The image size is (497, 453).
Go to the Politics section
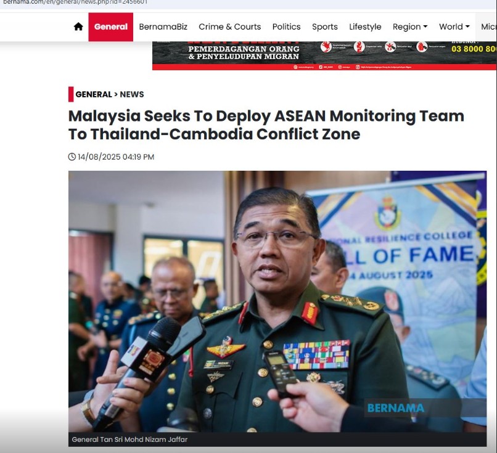point(286,27)
